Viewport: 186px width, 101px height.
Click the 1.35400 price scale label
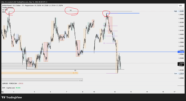pos(181,58)
